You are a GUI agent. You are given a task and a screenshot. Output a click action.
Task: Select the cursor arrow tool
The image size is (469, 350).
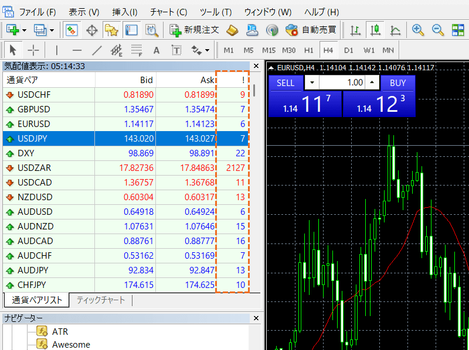[12, 50]
